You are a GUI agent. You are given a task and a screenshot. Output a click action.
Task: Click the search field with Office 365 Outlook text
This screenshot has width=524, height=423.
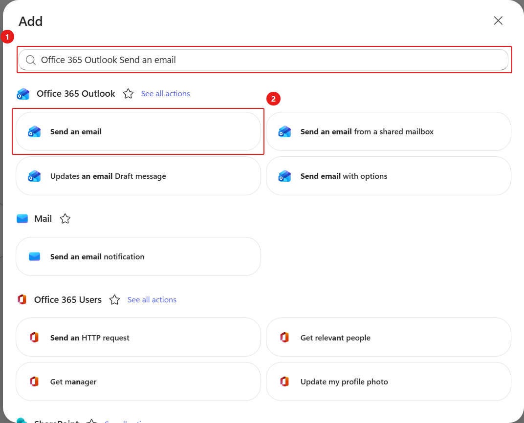[x=263, y=60]
